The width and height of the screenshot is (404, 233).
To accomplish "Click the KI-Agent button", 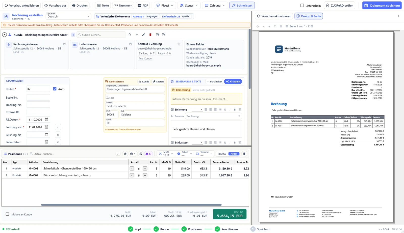I will (233, 81).
